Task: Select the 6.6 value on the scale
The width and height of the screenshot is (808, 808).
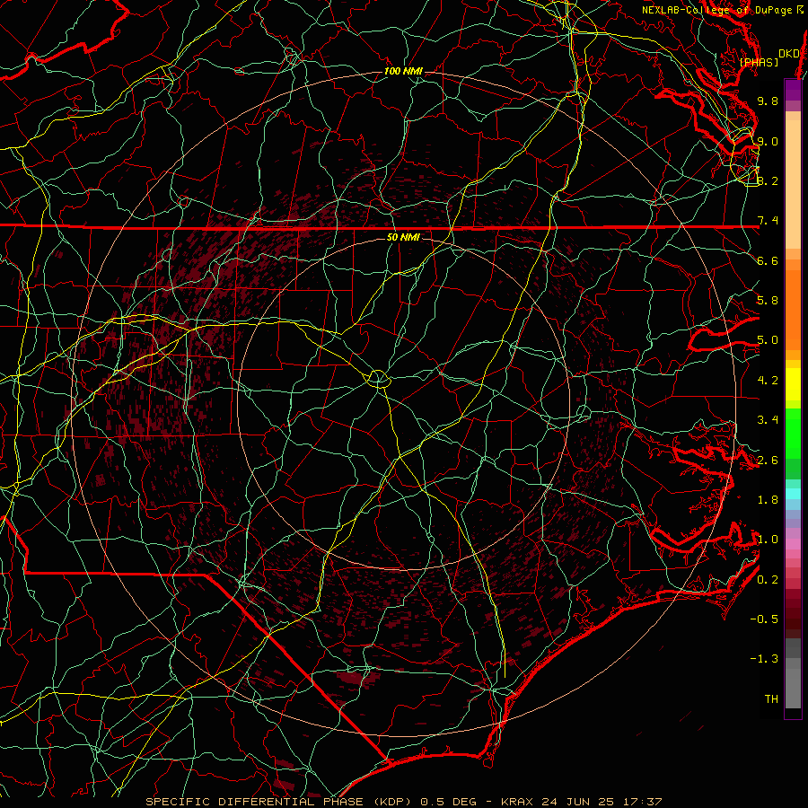Action: [x=768, y=260]
